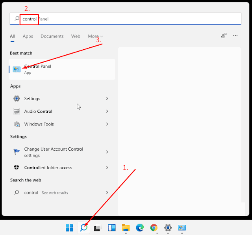Select the All search filter tab
Viewport: 252px width, 235px height.
[x=12, y=36]
